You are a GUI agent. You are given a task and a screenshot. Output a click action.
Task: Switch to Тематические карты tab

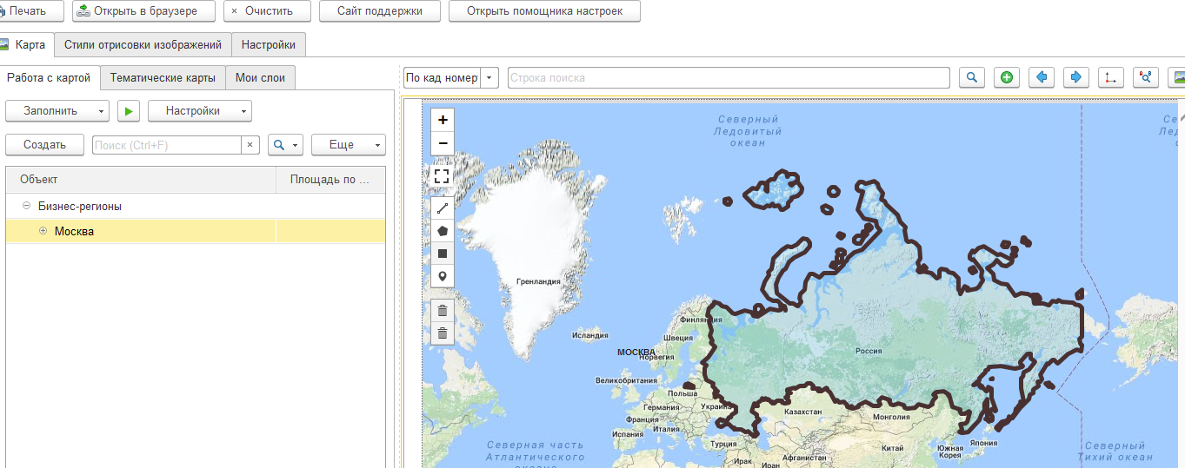point(163,78)
